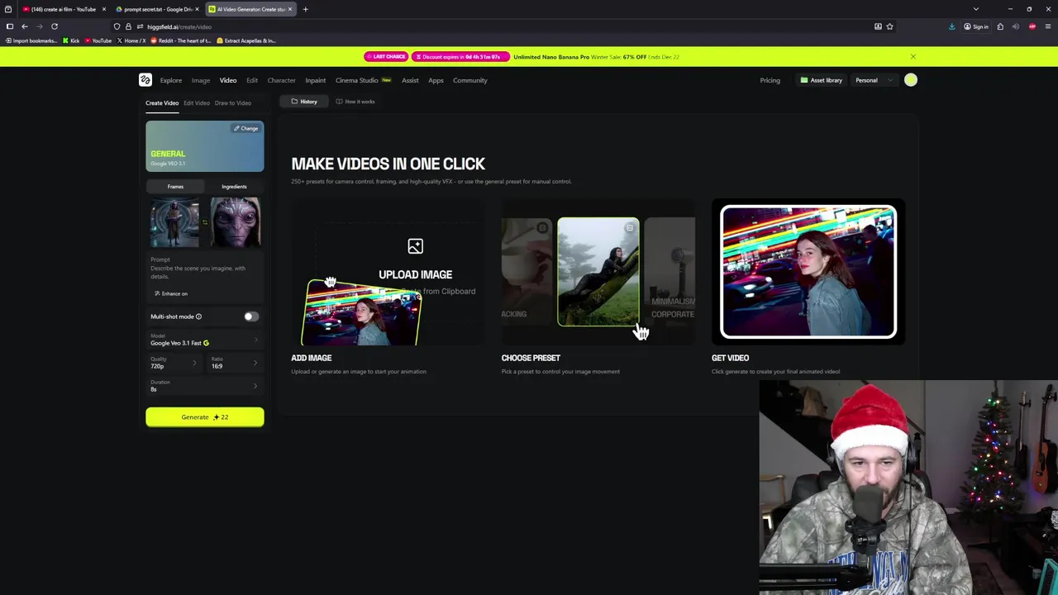Open the Home / X bookmark
Screen dimensions: 1058x595
point(131,40)
